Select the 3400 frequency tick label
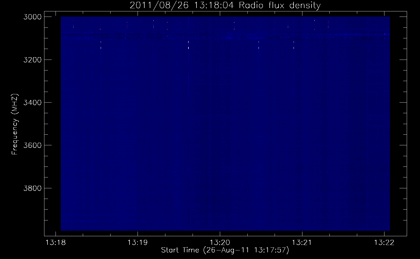The height and width of the screenshot is (259, 420). click(32, 103)
